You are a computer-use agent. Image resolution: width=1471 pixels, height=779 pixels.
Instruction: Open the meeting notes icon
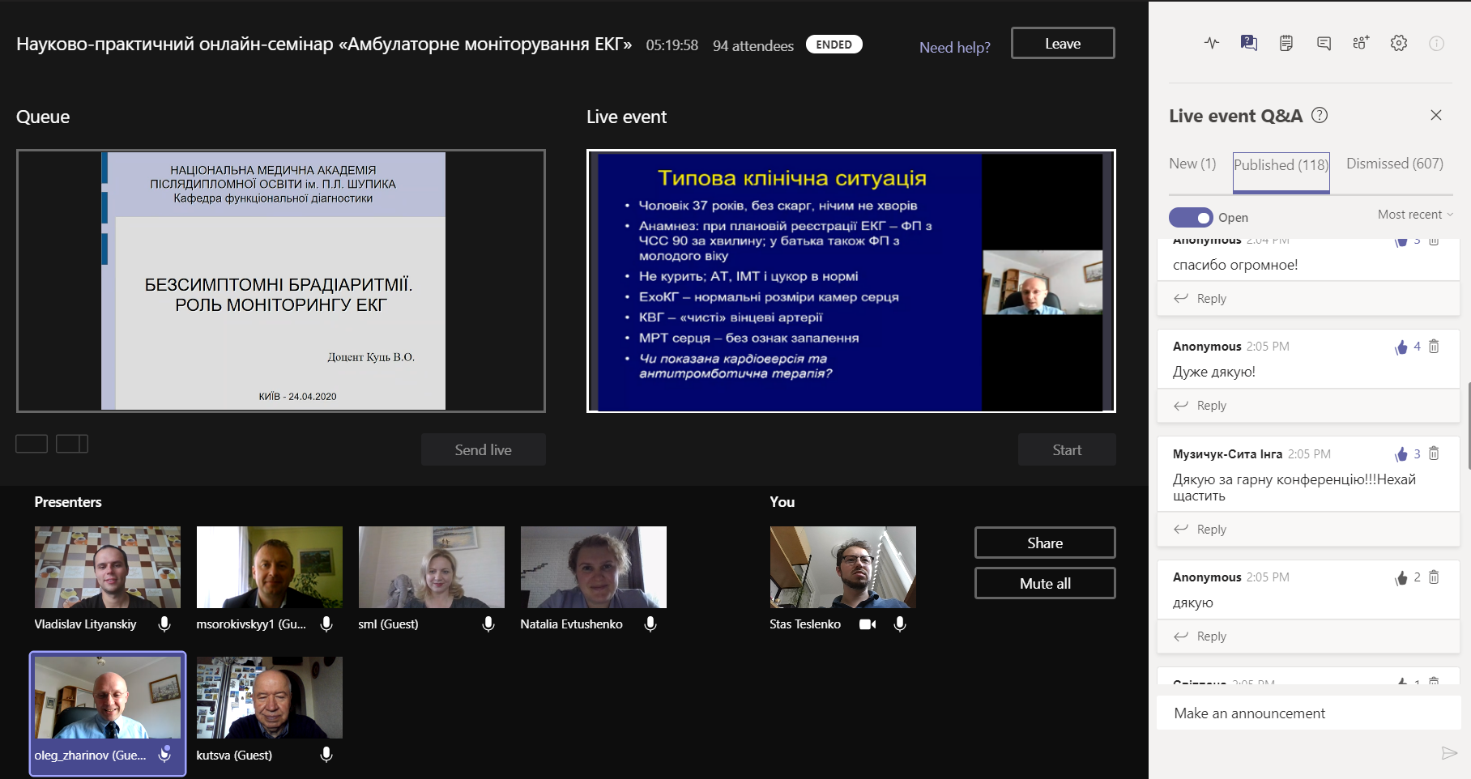1286,43
